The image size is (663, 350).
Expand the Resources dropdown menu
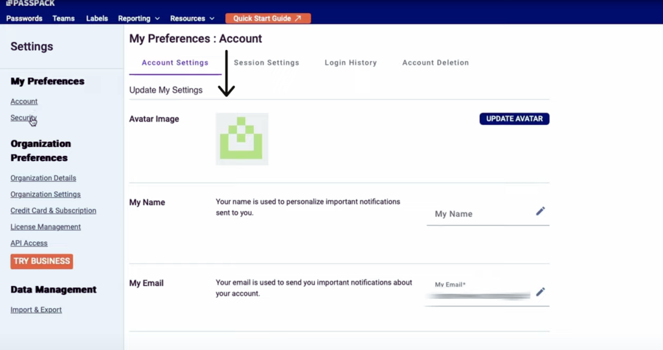(x=192, y=18)
